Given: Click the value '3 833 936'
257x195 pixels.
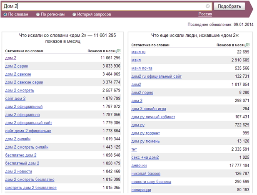Looking at the screenshot, I should coord(111,66).
